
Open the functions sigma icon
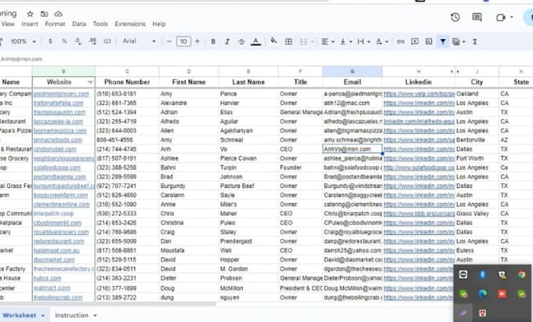pos(475,41)
